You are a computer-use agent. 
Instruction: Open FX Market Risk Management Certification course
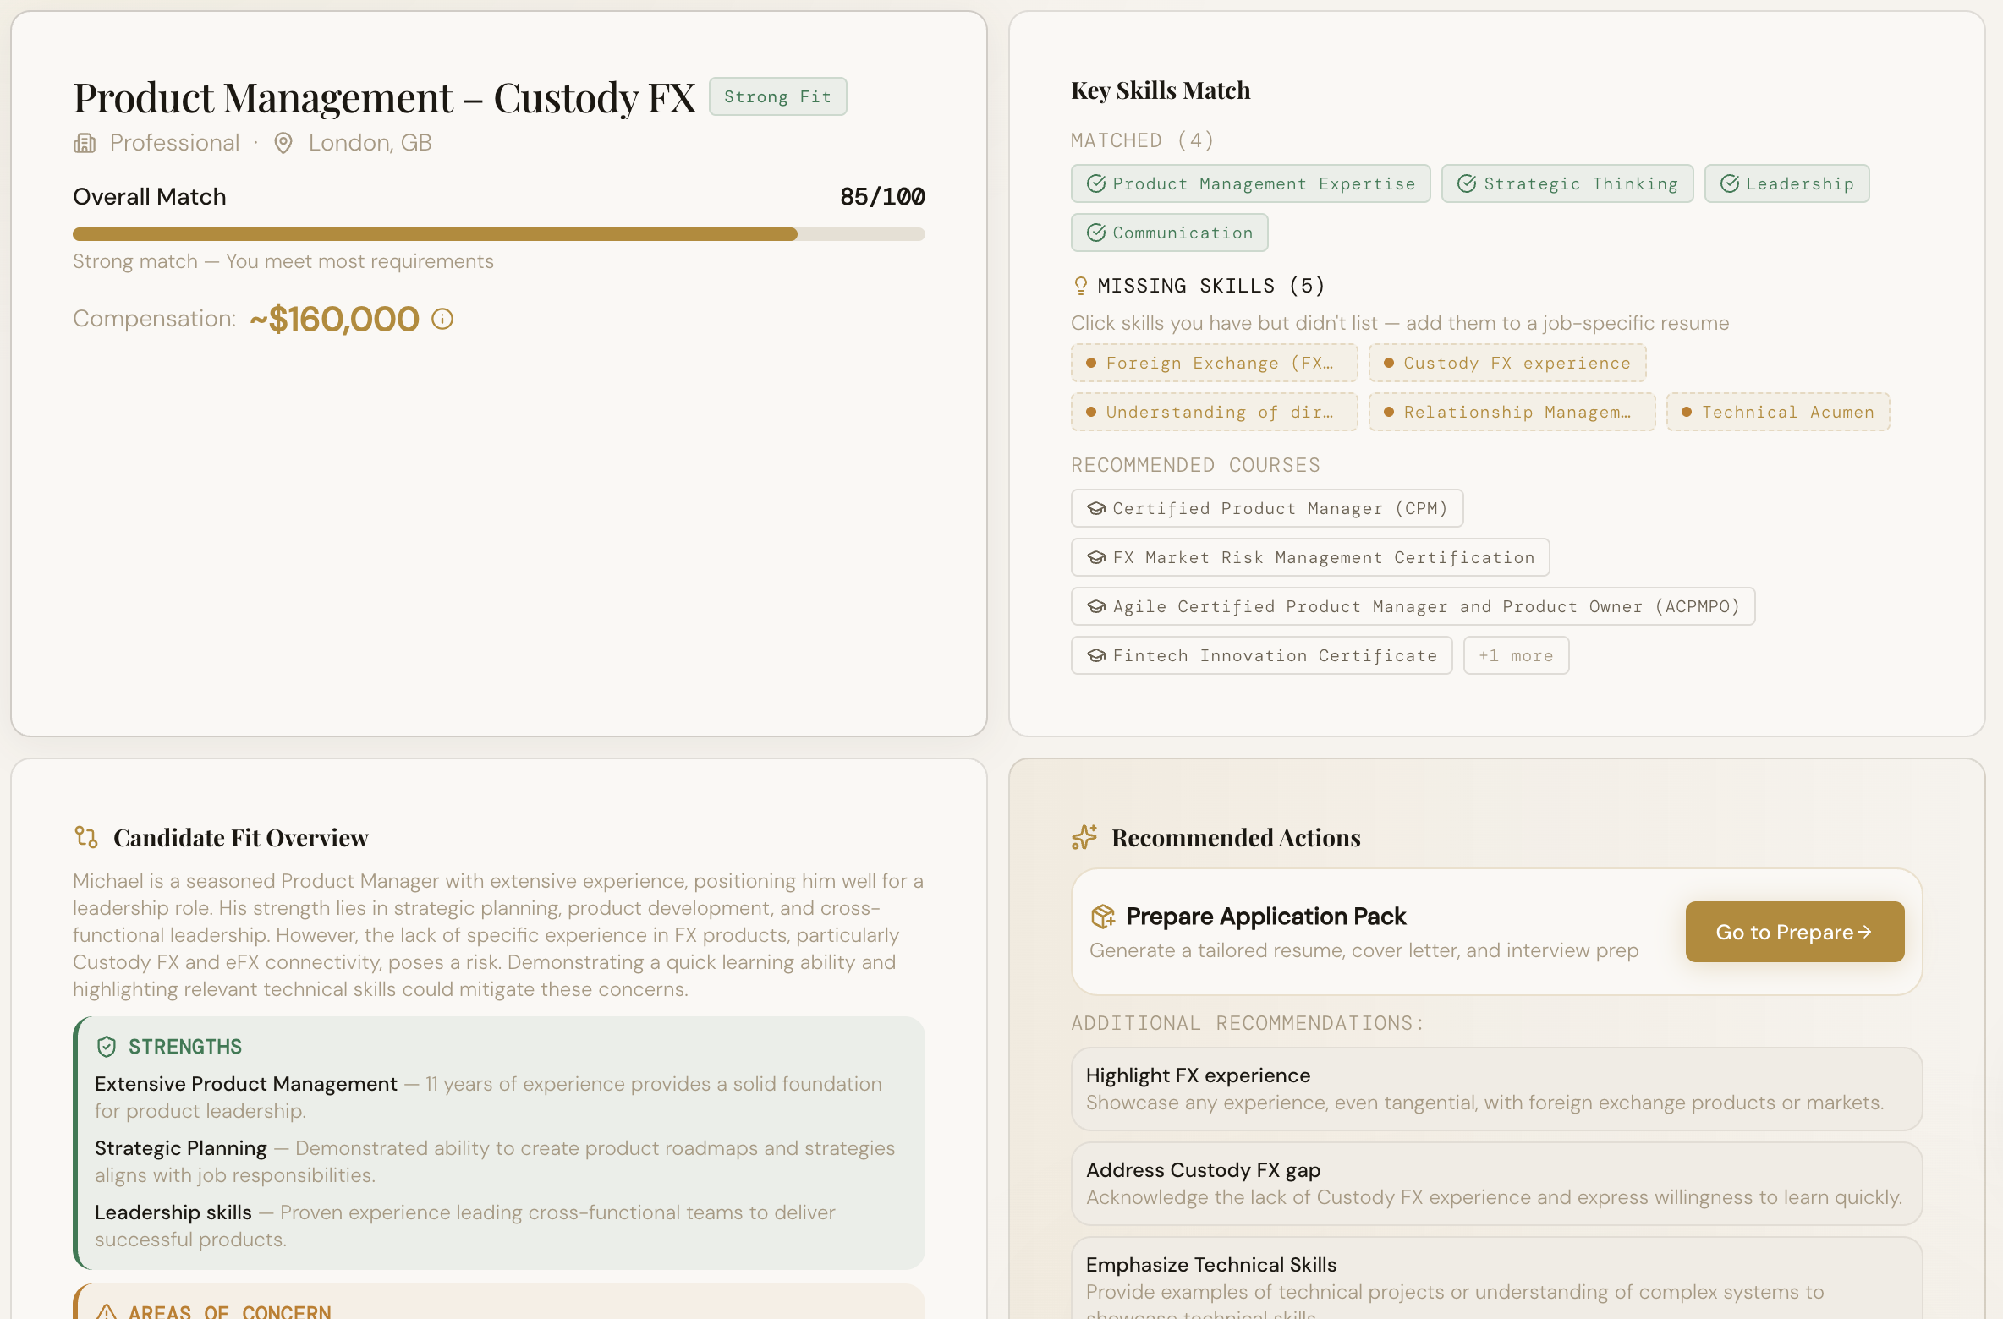(1310, 557)
